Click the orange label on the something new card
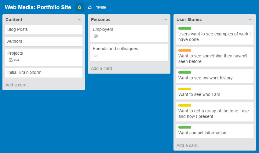The image size is (259, 153). [185, 50]
